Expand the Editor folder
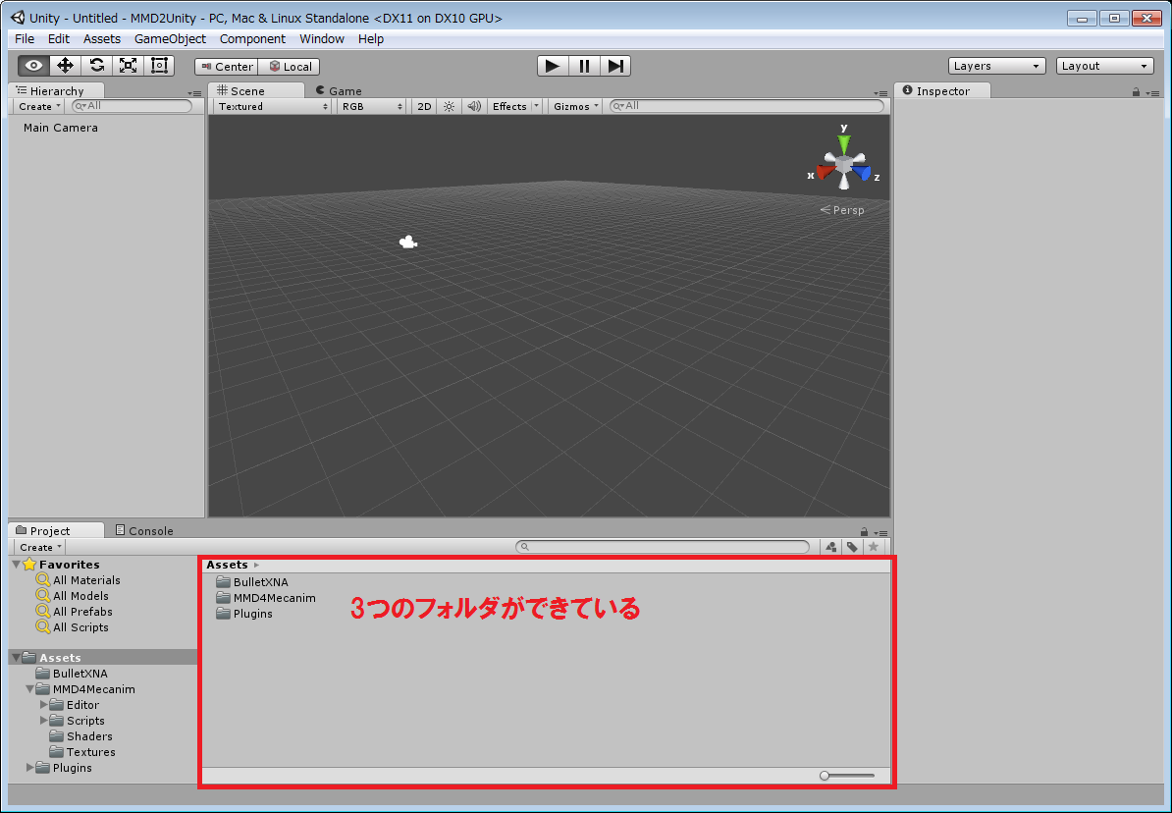The width and height of the screenshot is (1172, 813). tap(43, 705)
